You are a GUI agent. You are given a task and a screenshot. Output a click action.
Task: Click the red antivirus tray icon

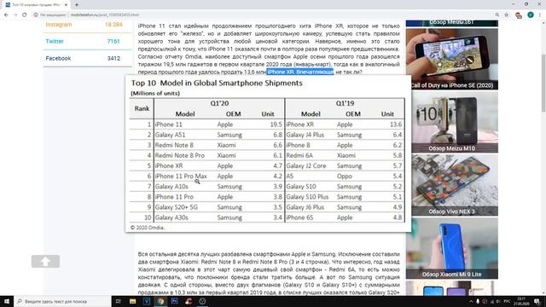(x=485, y=301)
